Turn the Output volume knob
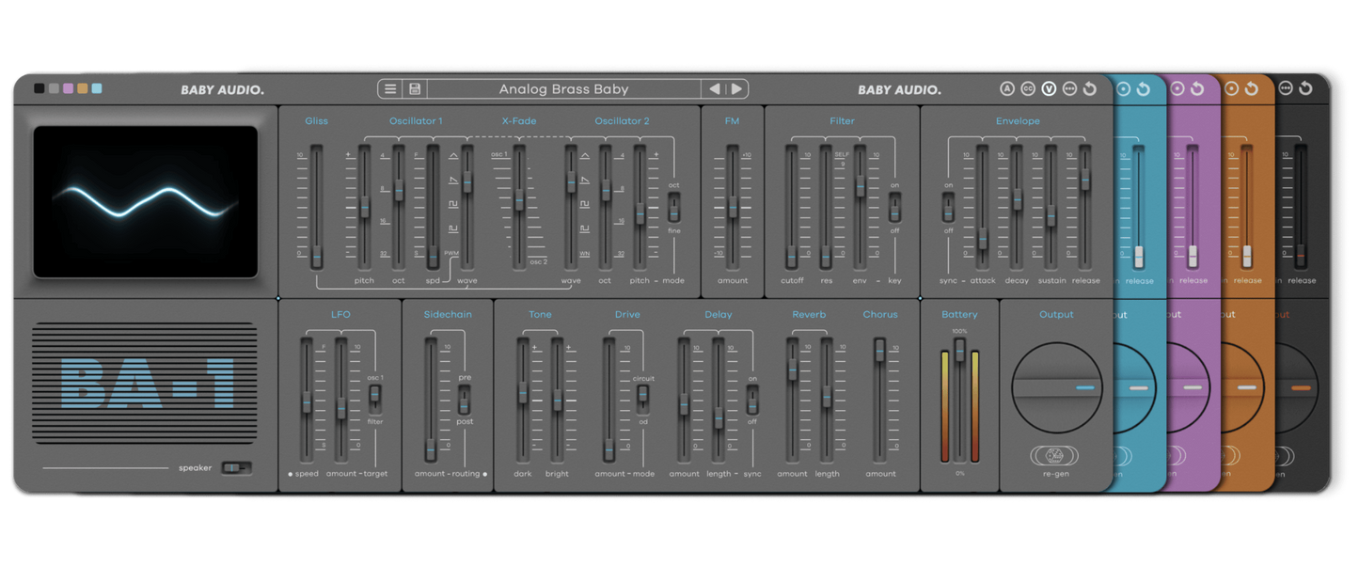 tap(1056, 386)
